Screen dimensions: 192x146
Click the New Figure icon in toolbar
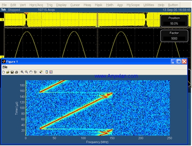pos(3,72)
